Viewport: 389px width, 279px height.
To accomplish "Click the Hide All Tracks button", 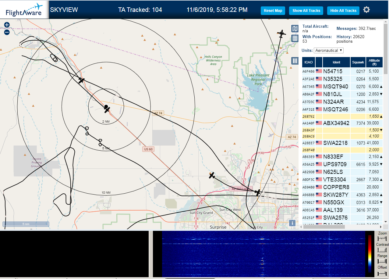I will tap(343, 10).
